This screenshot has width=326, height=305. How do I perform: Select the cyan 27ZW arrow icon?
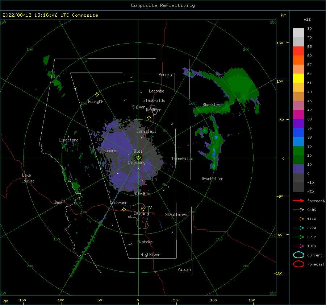point(298,228)
